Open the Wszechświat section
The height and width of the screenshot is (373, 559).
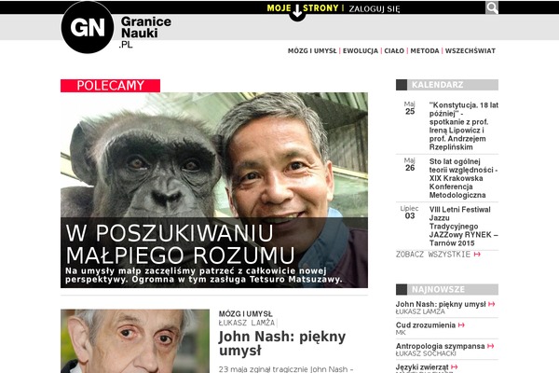tap(470, 50)
